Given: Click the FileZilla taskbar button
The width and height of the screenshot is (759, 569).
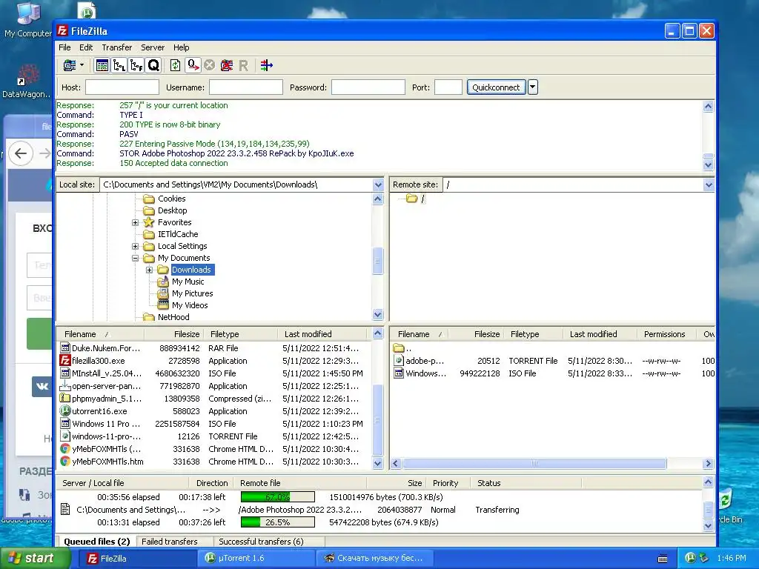Looking at the screenshot, I should point(138,559).
